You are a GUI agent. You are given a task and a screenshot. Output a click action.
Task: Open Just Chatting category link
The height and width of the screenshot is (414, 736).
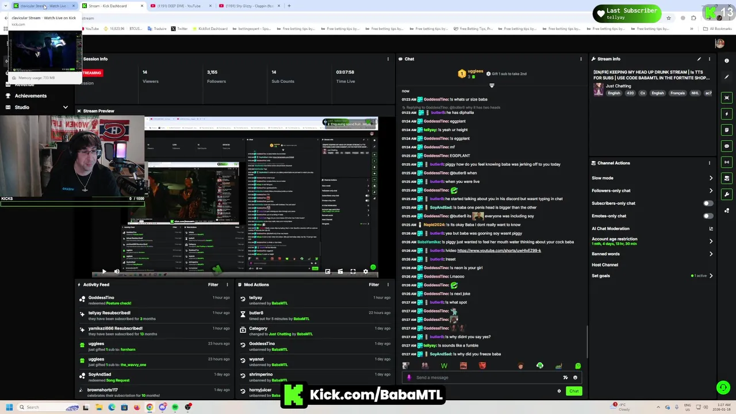[x=618, y=86]
